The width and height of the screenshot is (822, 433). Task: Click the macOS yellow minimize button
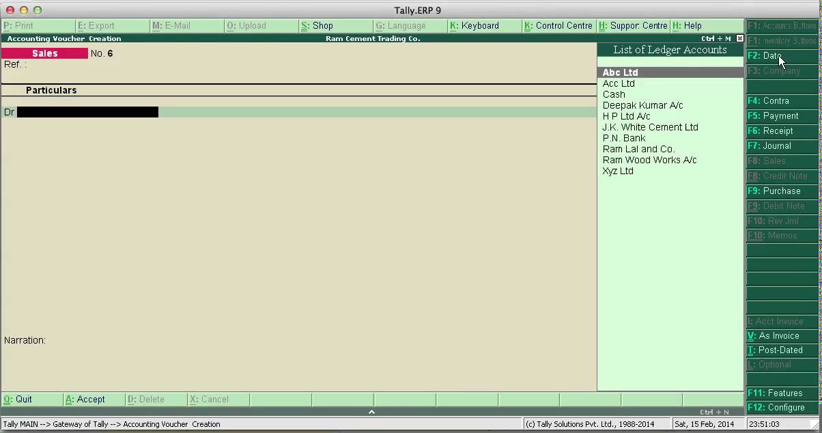pyautogui.click(x=24, y=10)
